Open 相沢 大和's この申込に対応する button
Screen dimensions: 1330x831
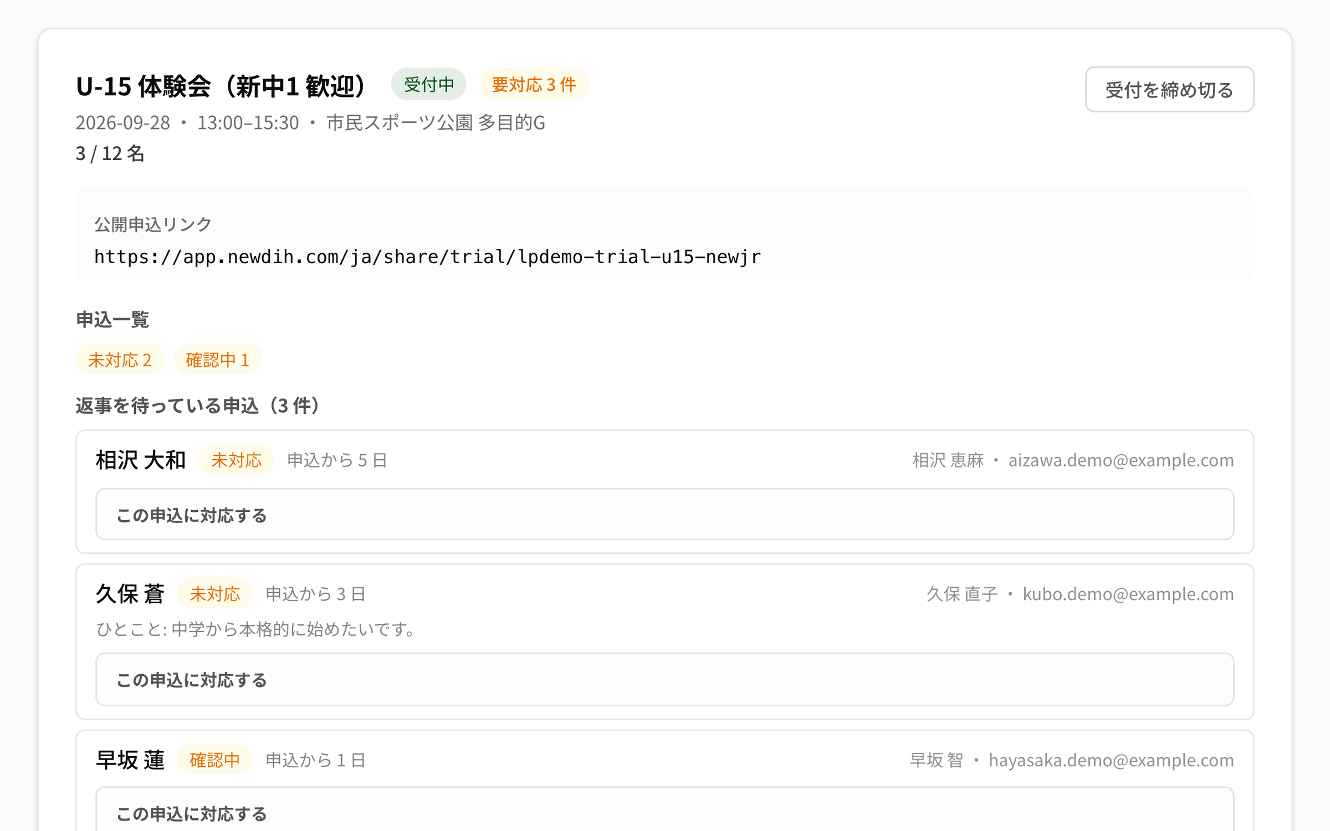click(664, 514)
